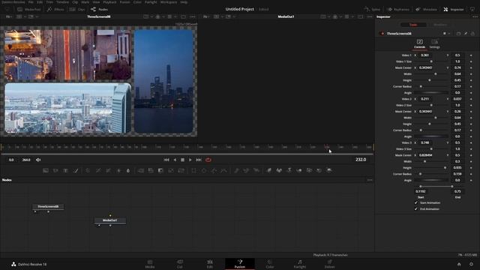Image resolution: width=480 pixels, height=270 pixels.
Task: Switch to the Color page
Action: [x=270, y=264]
